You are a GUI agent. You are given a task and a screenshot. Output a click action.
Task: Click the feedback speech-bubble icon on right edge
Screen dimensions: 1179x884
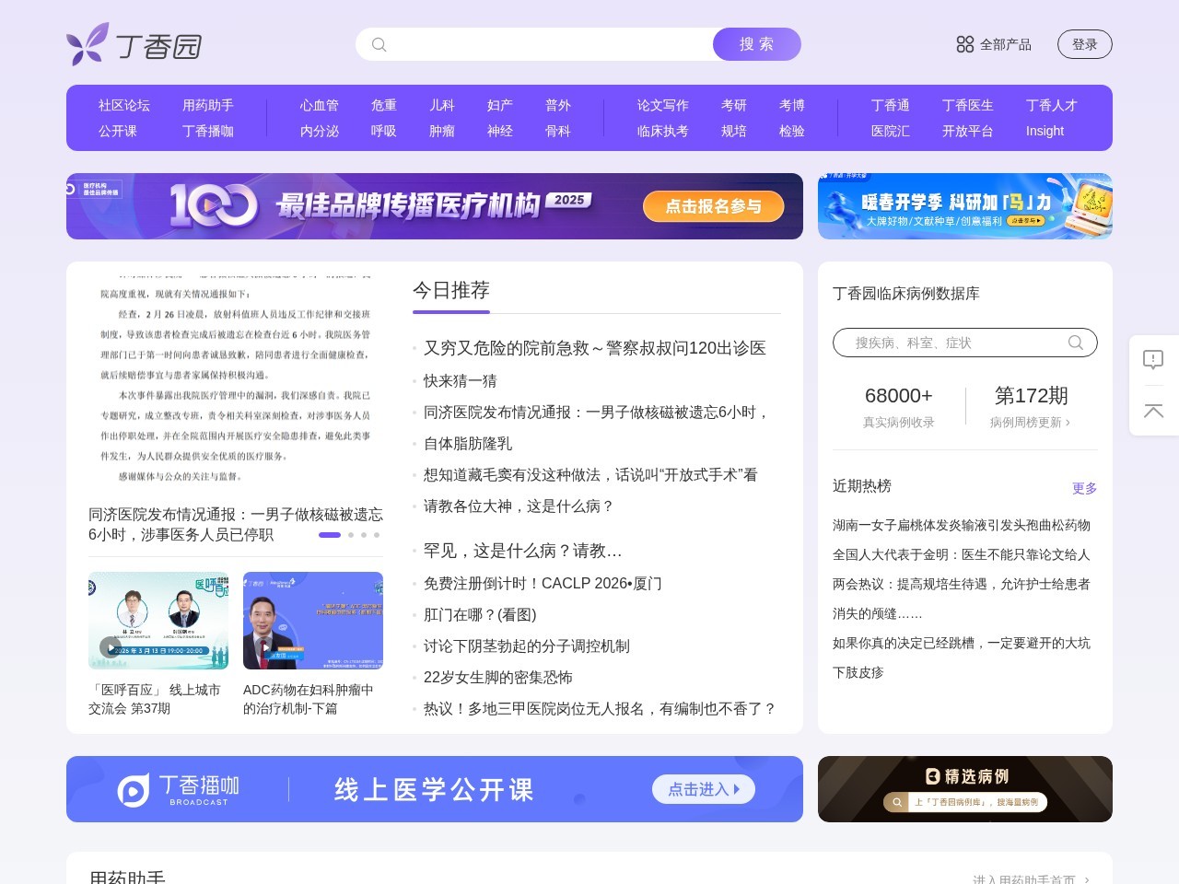click(1153, 360)
